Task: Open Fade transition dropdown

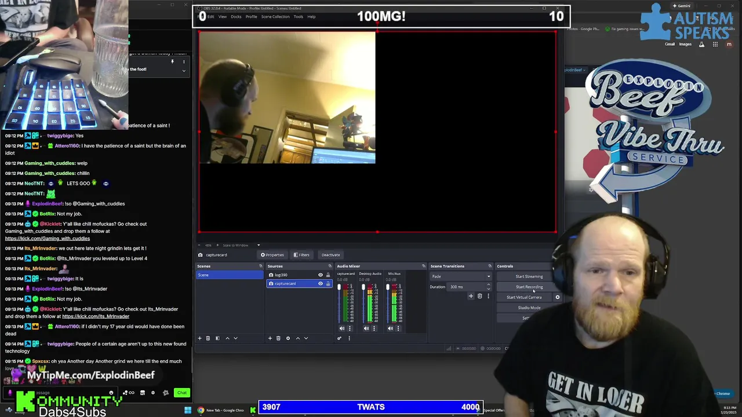Action: [x=461, y=276]
